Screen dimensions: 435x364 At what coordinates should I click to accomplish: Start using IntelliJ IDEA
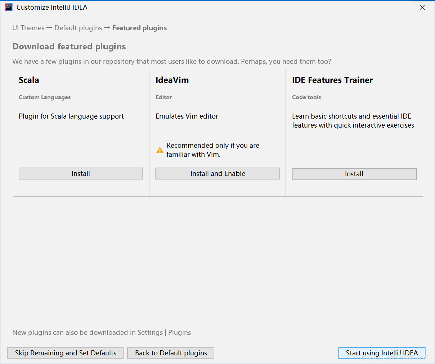pos(382,353)
